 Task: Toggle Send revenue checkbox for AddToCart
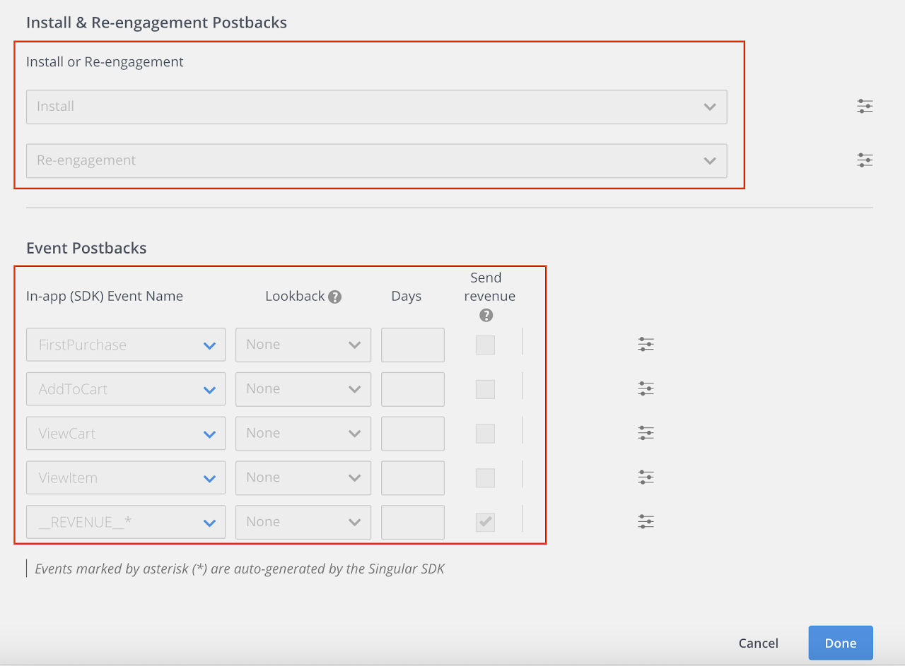coord(485,389)
